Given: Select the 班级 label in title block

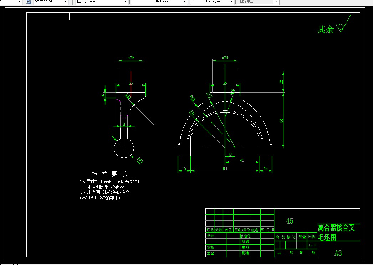Looking at the screenshot, I should pyautogui.click(x=245, y=241).
